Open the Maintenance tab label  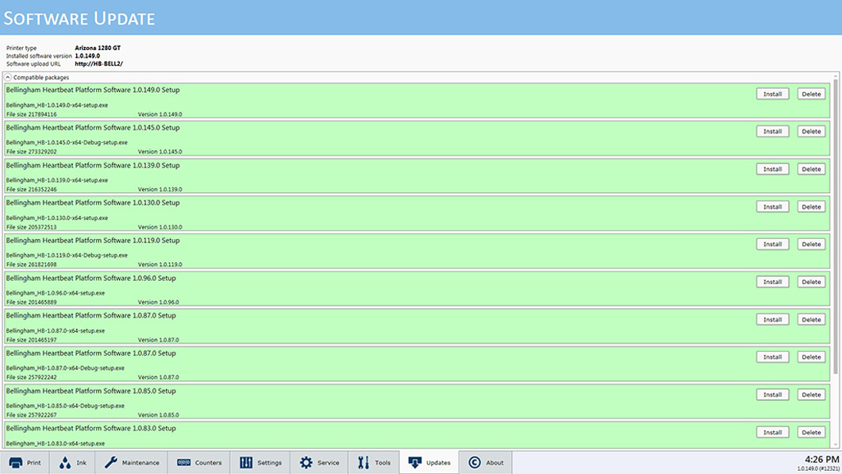(x=140, y=463)
